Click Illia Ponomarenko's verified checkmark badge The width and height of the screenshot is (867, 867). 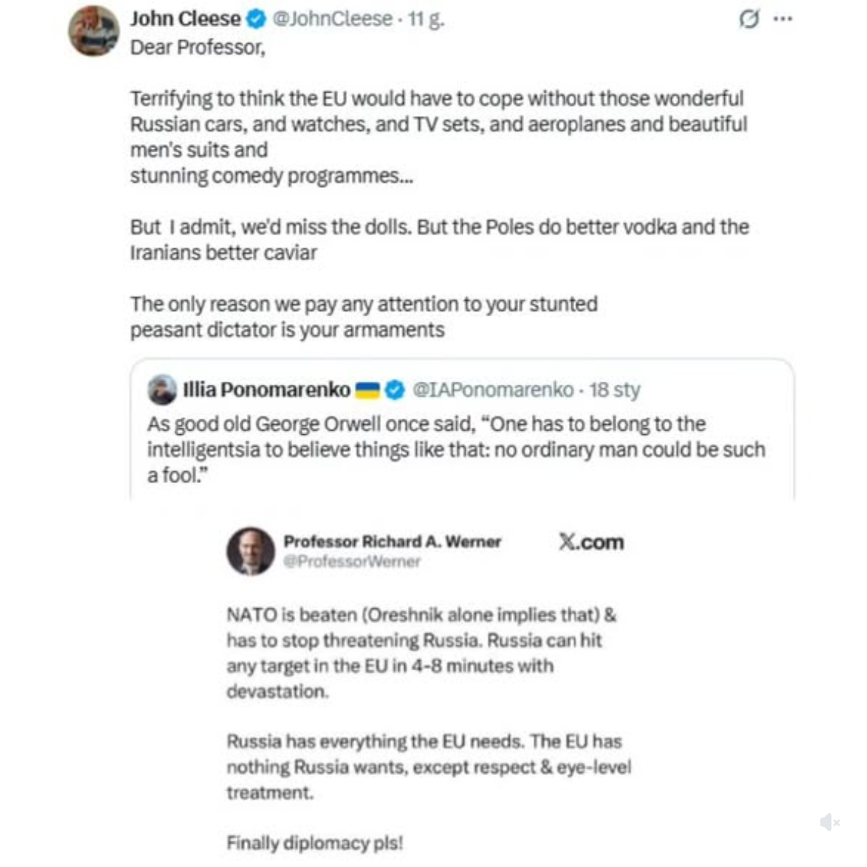click(394, 391)
